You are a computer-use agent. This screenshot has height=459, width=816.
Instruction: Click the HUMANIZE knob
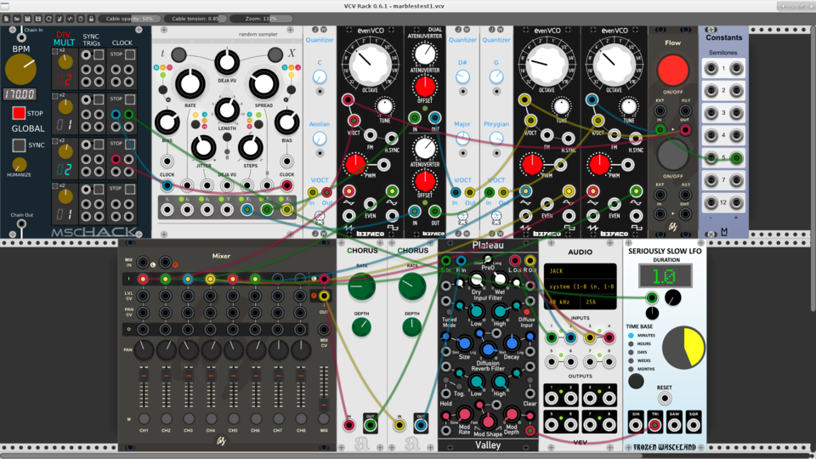[20, 164]
